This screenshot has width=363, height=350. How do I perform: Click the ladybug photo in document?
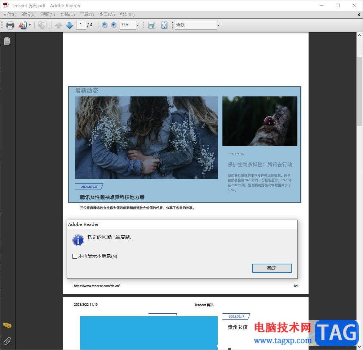coord(260,121)
